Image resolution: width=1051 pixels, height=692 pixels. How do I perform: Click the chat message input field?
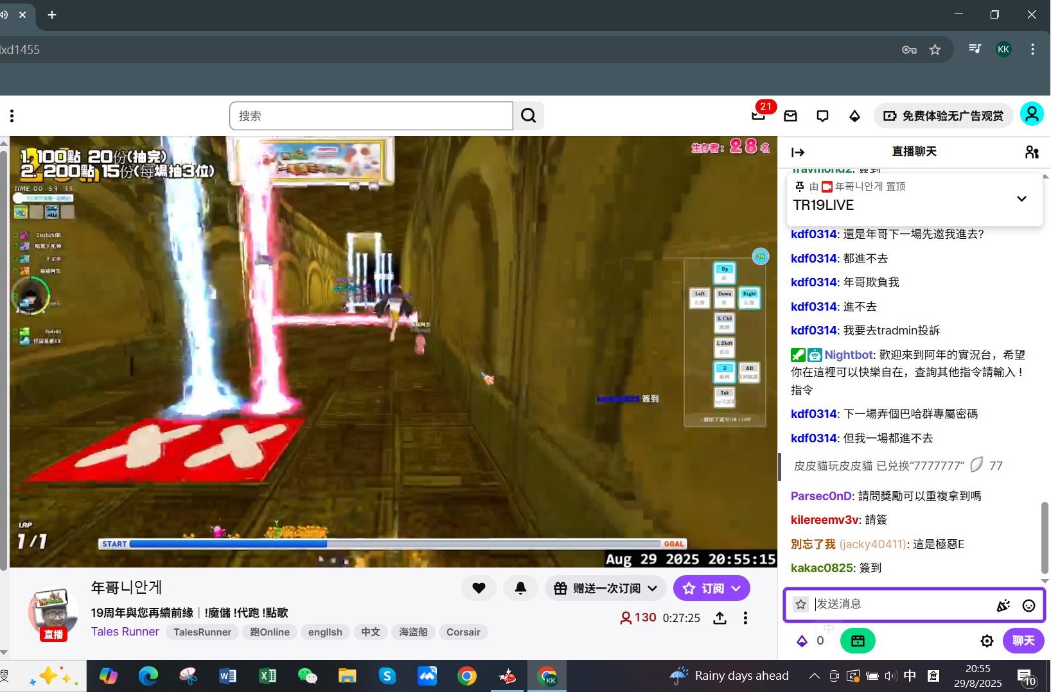(899, 604)
